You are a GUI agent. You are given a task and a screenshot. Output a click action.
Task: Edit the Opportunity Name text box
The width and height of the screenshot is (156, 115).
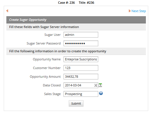[x=81, y=59]
